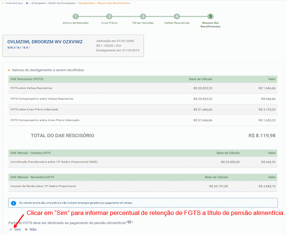Click TOTAL DO DAE RESCISÓRIO label
Image resolution: width=287 pixels, height=235 pixels.
click(x=62, y=135)
